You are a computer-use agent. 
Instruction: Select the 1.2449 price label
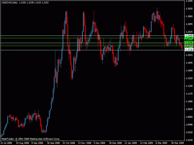point(189,36)
